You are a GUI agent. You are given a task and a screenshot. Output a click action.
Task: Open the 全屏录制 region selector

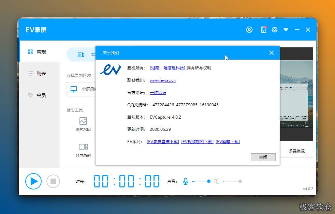coord(81,89)
